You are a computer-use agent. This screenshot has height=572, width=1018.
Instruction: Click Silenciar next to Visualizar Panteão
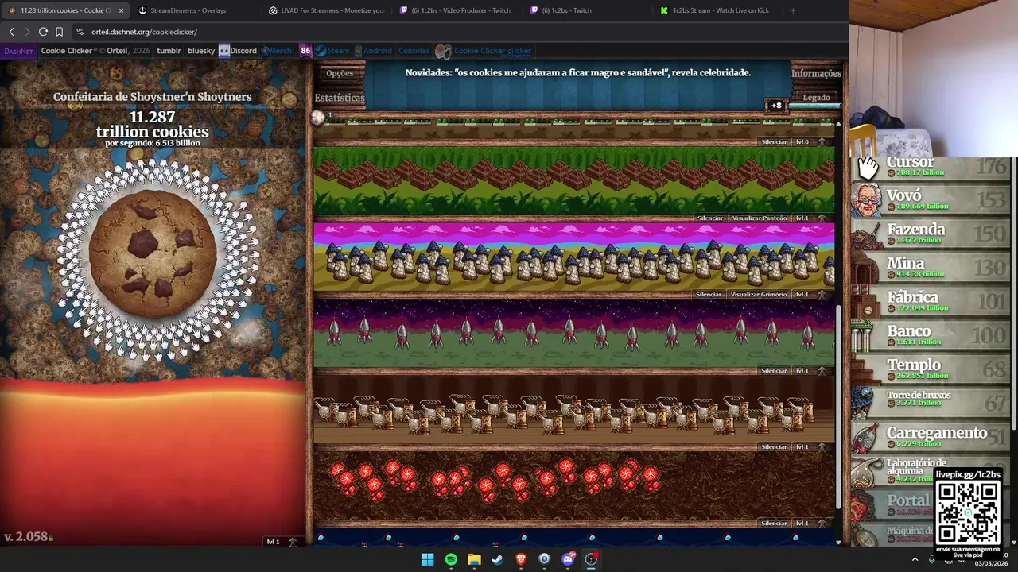click(x=710, y=218)
